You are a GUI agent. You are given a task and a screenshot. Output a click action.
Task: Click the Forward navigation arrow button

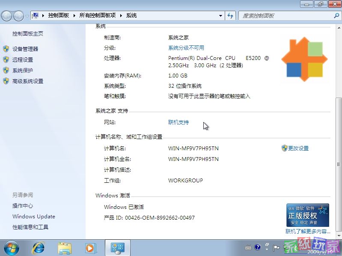click(19, 16)
